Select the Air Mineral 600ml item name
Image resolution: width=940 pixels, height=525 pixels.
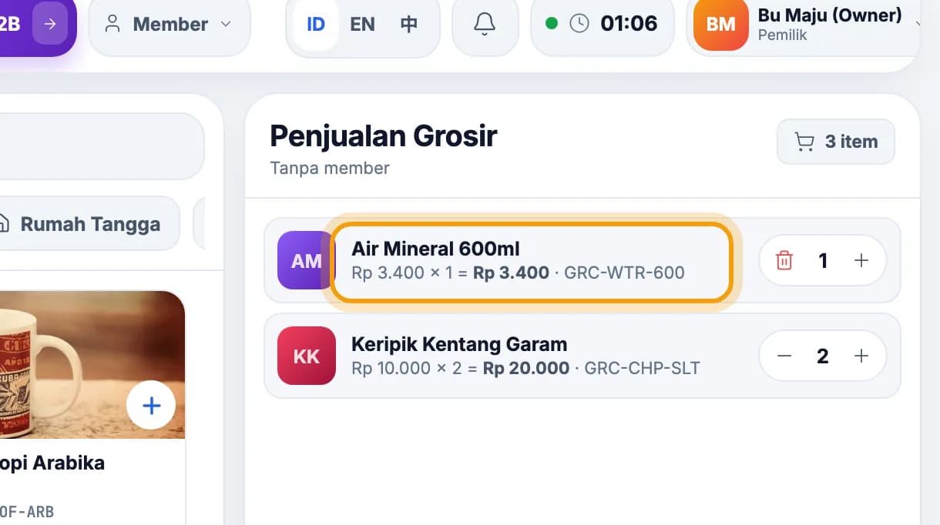point(435,249)
